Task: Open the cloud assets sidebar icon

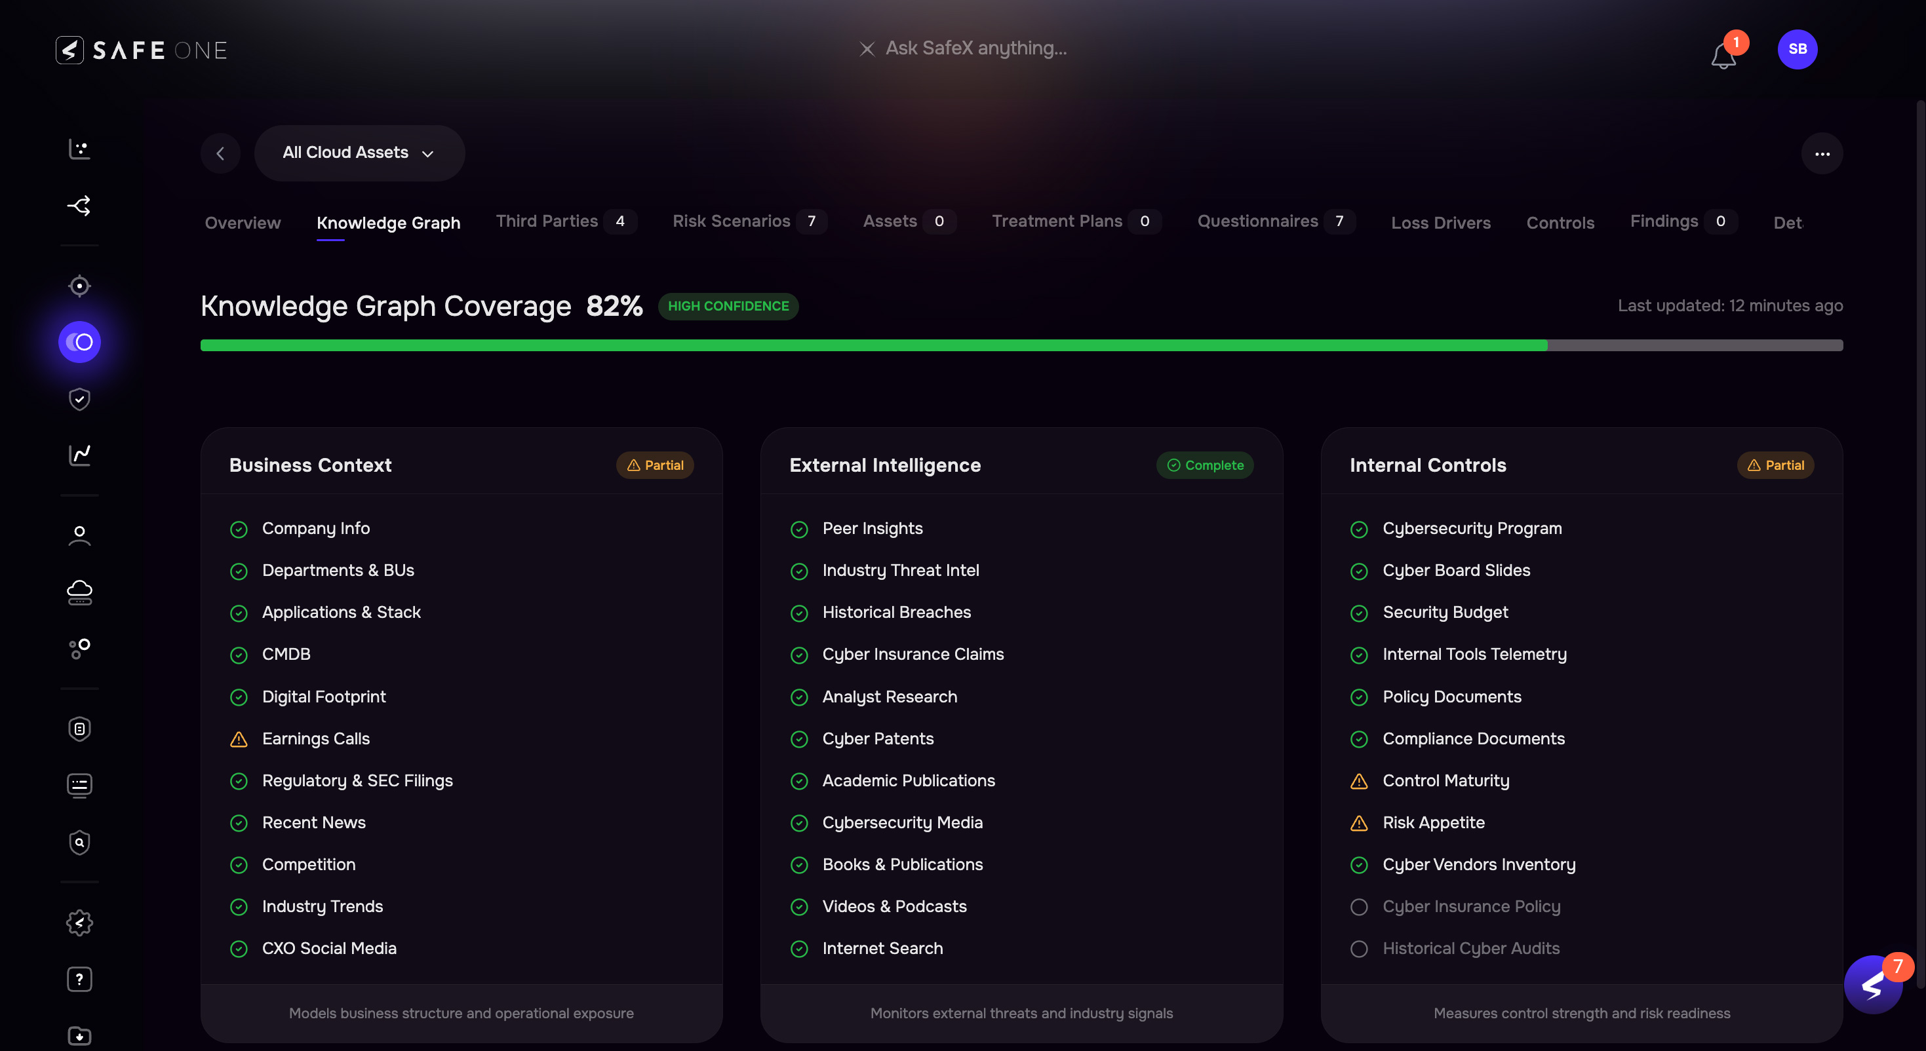Action: pyautogui.click(x=79, y=592)
